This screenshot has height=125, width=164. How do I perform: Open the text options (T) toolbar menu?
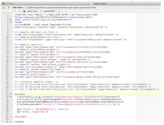click(4, 8)
